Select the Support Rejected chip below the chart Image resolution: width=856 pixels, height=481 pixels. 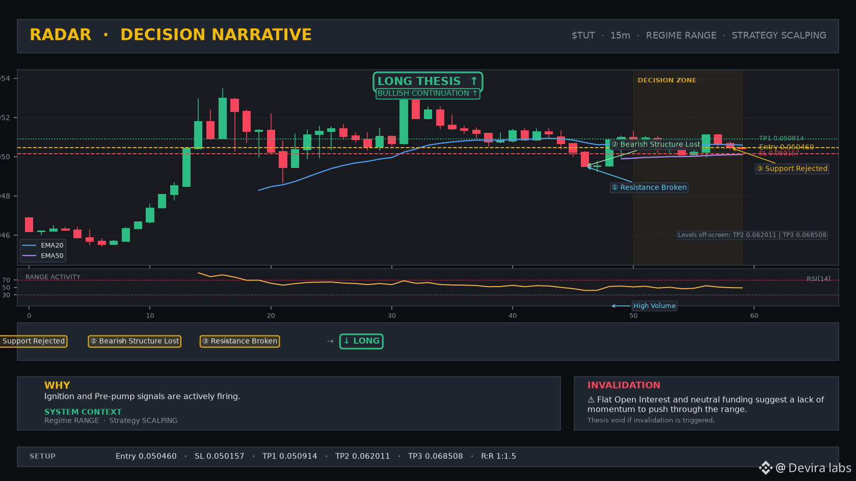click(33, 341)
